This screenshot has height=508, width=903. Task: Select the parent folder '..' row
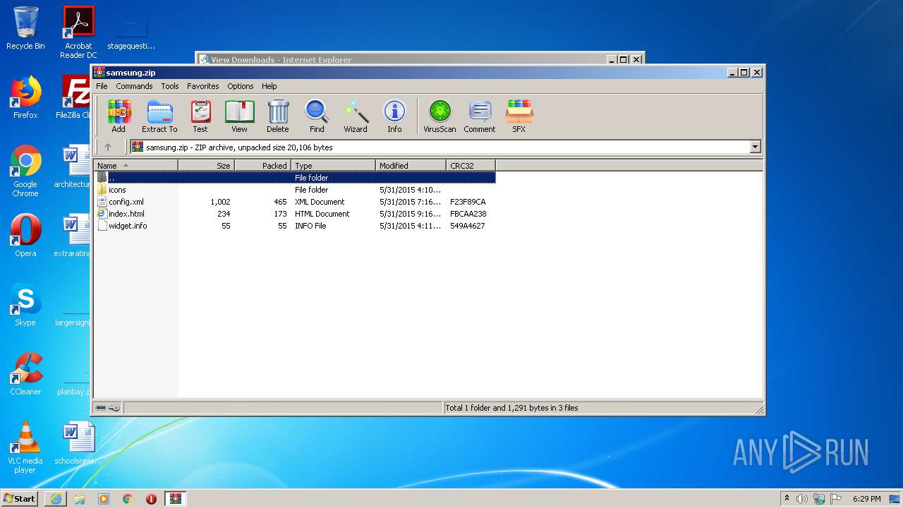(x=295, y=178)
